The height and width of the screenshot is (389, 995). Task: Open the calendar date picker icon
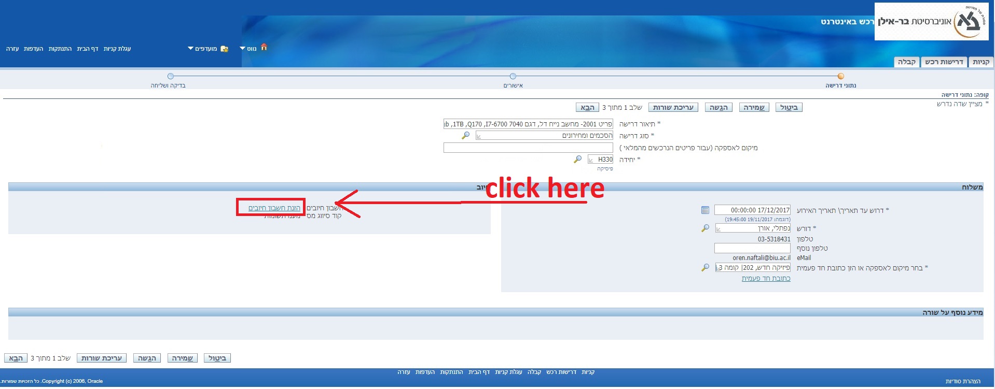click(705, 210)
